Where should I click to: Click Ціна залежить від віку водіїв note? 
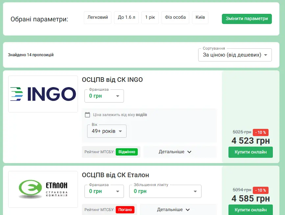(120, 115)
